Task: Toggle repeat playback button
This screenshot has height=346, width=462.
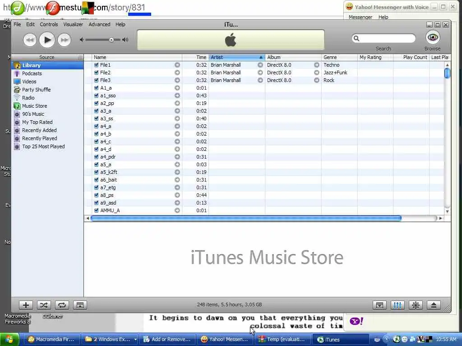Action: tap(62, 305)
